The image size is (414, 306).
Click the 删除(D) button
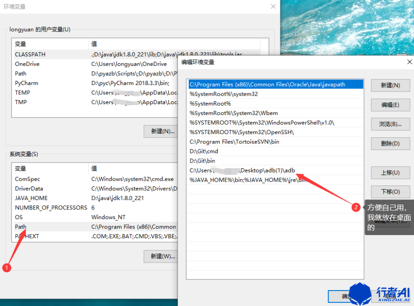pos(390,143)
